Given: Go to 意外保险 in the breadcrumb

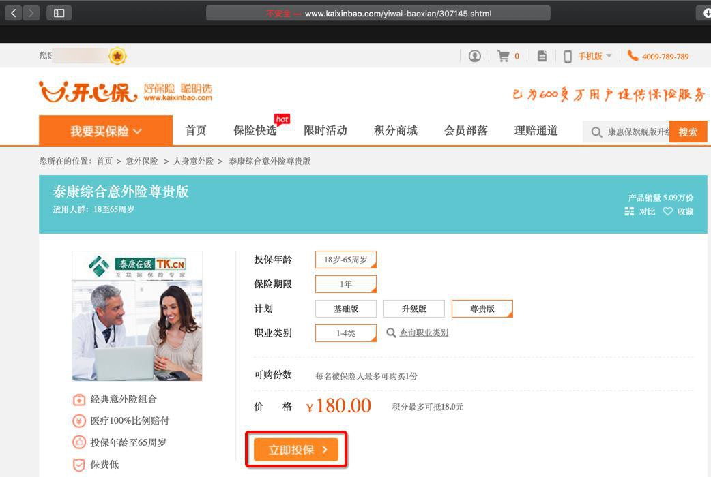Looking at the screenshot, I should [141, 161].
